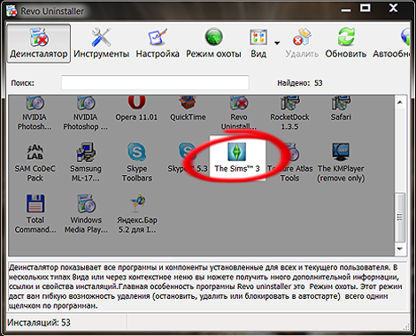Screen dimensions: 416x336
Task: Minimize the Revo Uninstaller window
Action: pyautogui.click(x=346, y=9)
